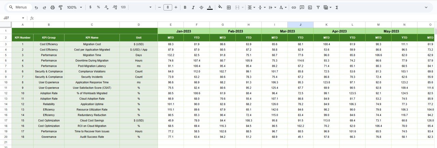Open the Name box dropdown arrow
The height and width of the screenshot is (148, 437).
click(23, 18)
